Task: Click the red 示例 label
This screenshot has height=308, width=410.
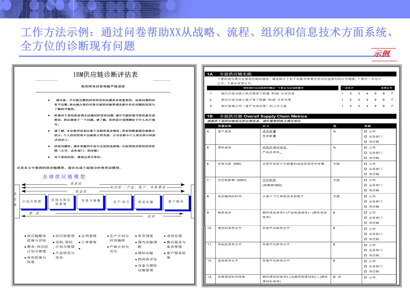Action: [382, 54]
